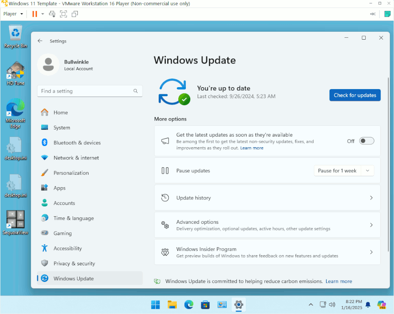Screen dimensions: 394x314
Task: Click the network icon in system tray
Action: tap(323, 305)
